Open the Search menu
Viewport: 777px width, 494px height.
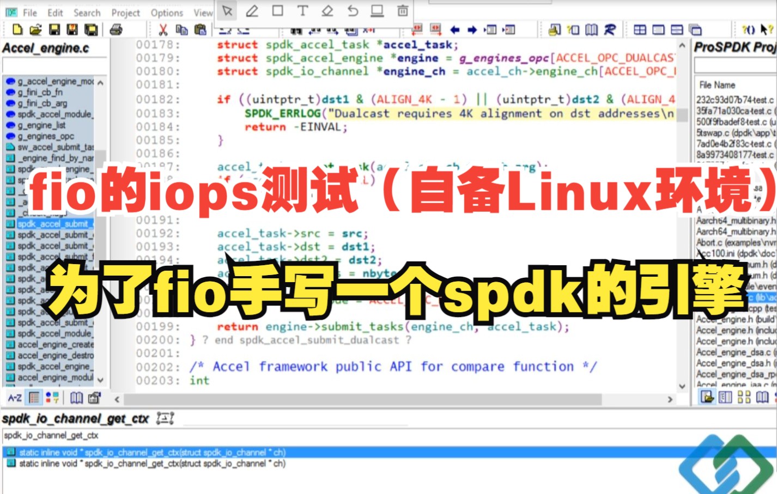(x=86, y=12)
